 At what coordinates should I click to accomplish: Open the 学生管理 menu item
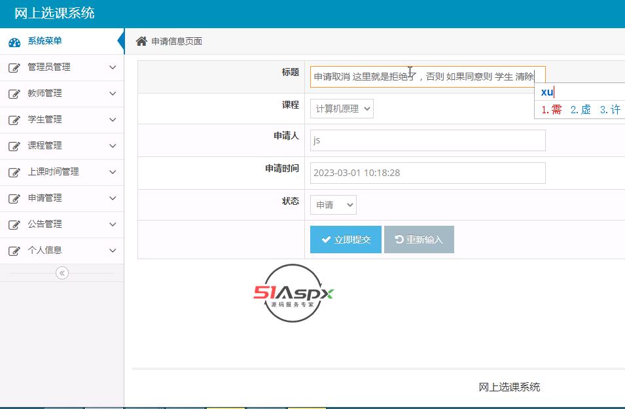click(62, 120)
